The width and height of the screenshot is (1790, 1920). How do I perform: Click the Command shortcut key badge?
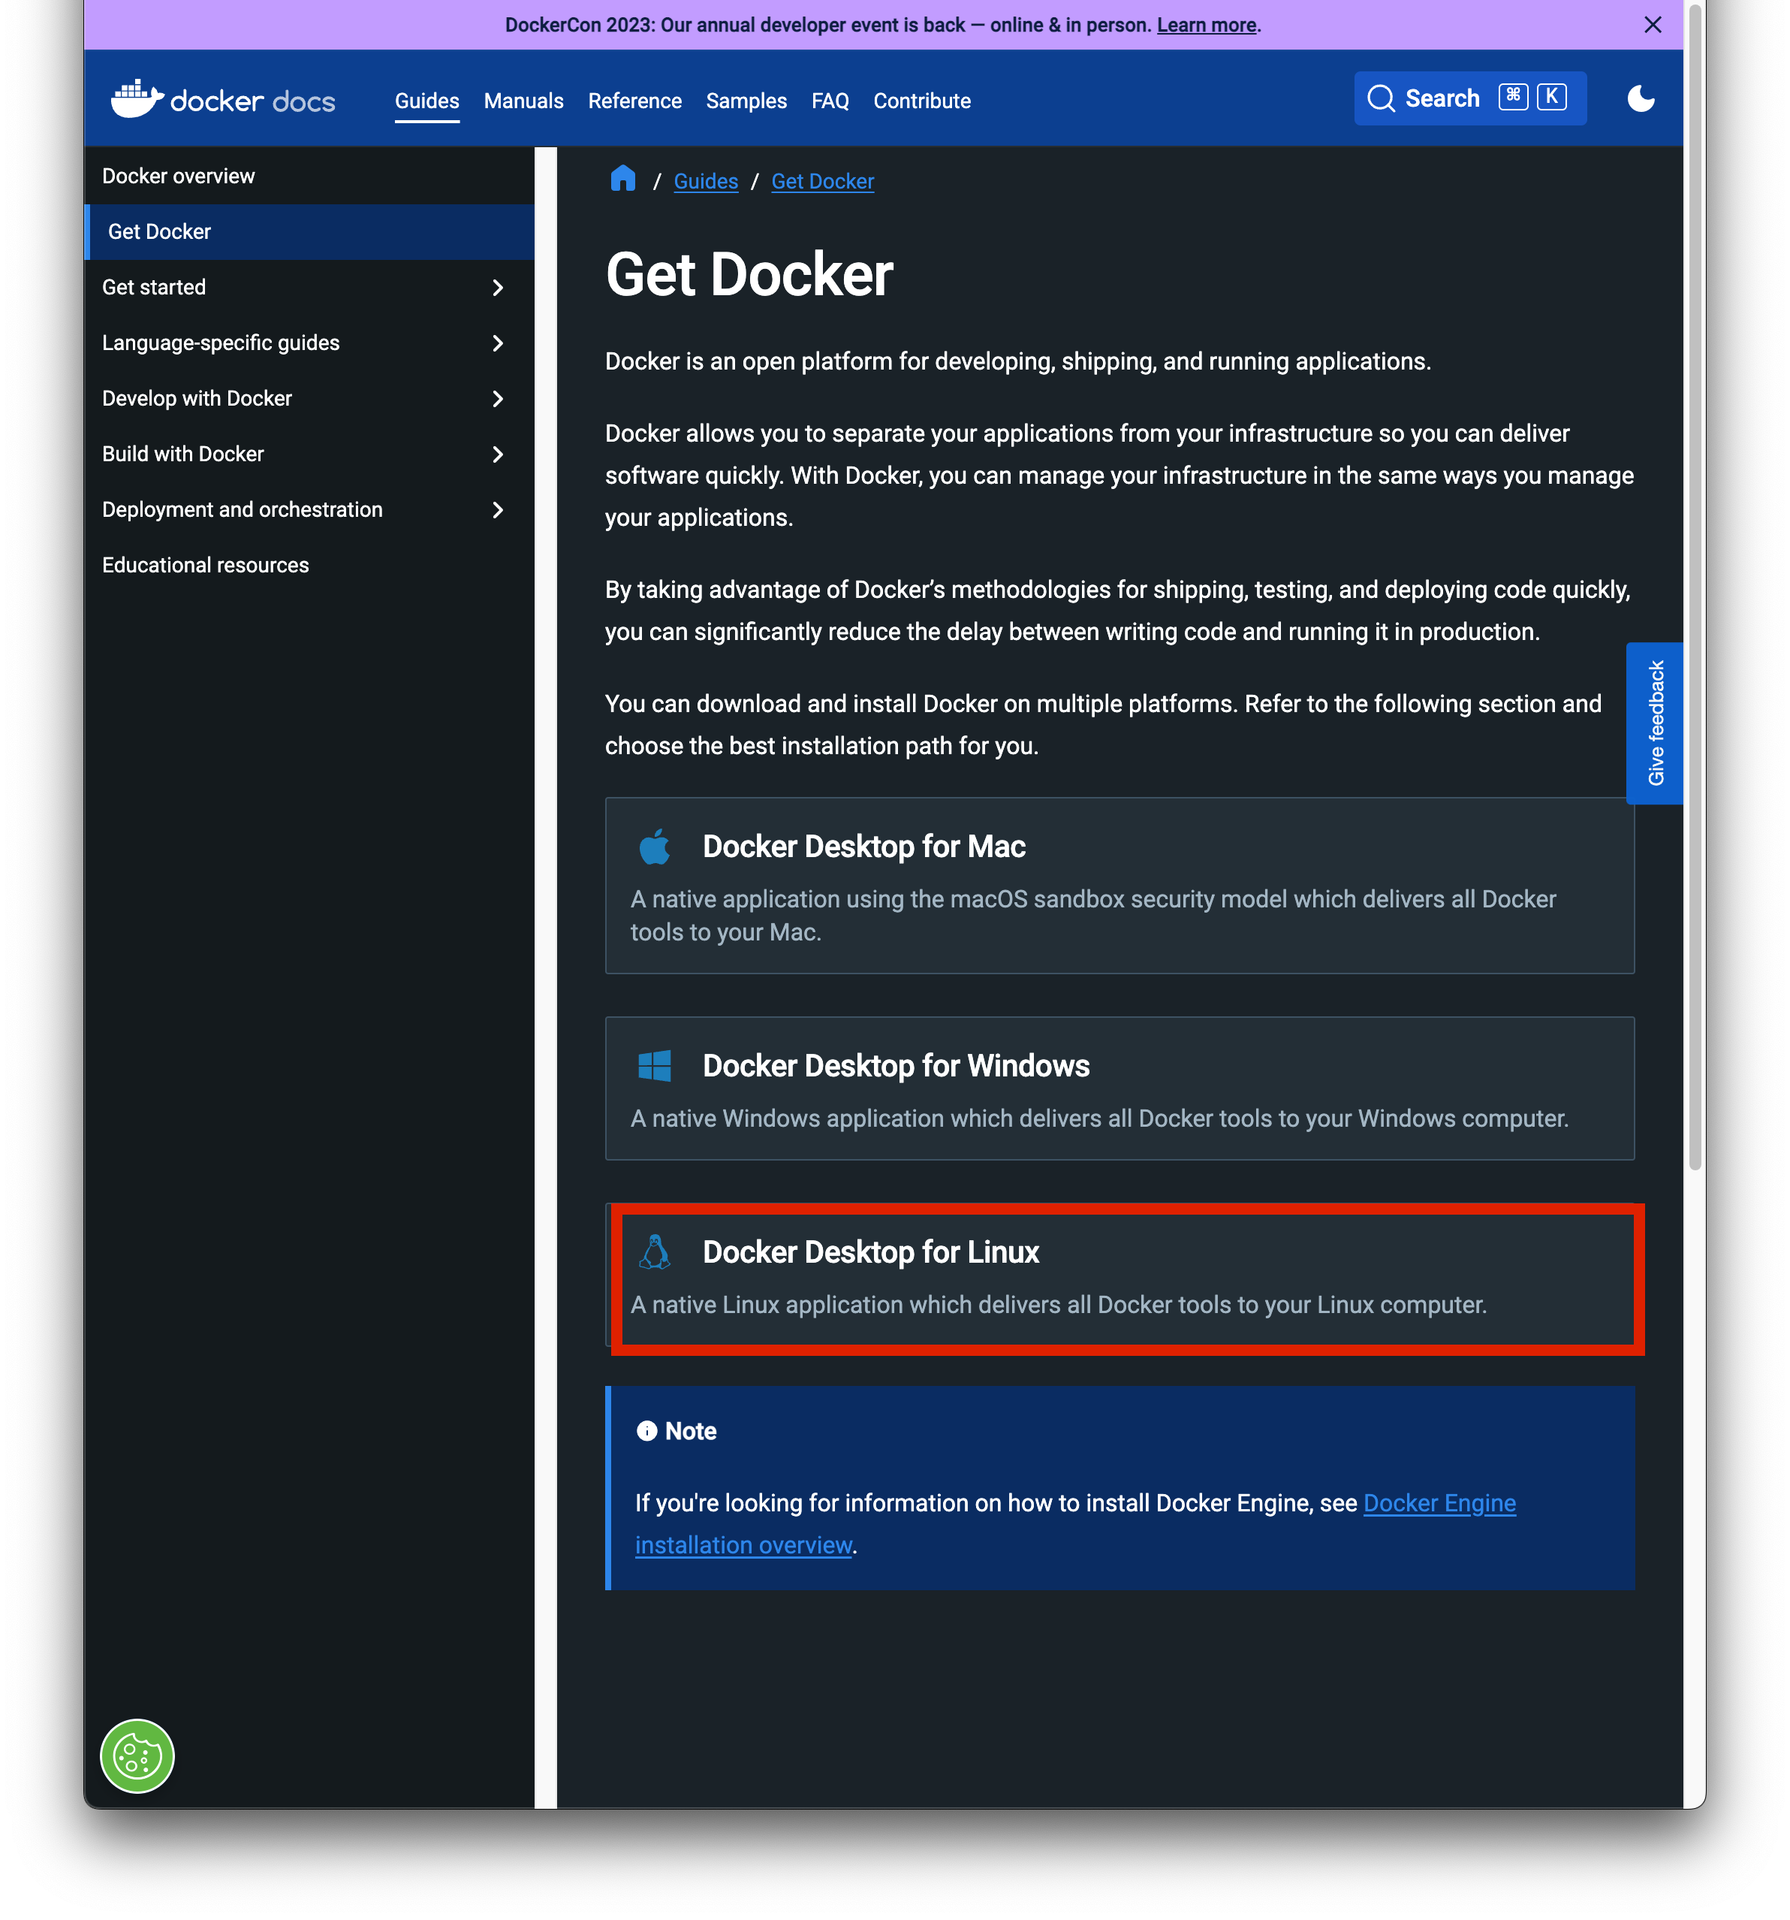(x=1512, y=97)
